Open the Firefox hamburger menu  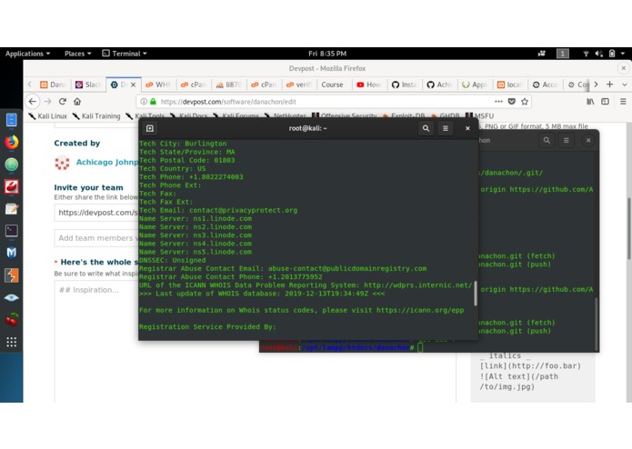623,102
